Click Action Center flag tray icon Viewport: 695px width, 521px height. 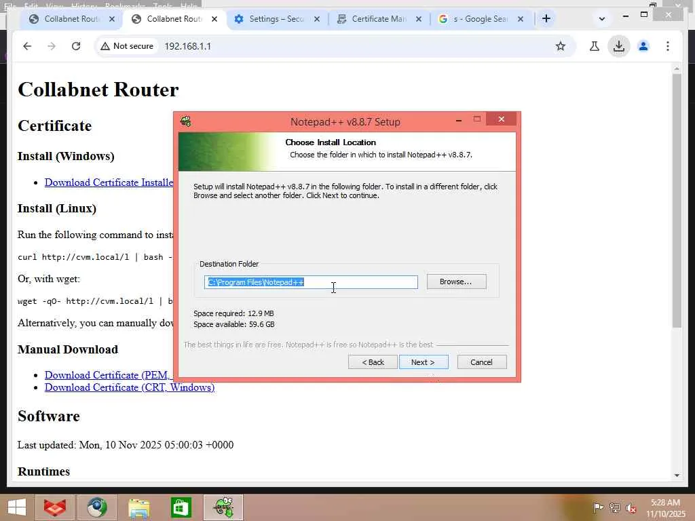598,507
